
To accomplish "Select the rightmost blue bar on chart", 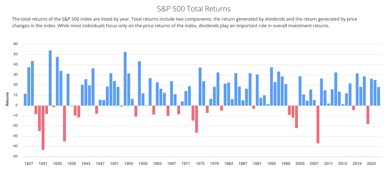I will point(378,96).
